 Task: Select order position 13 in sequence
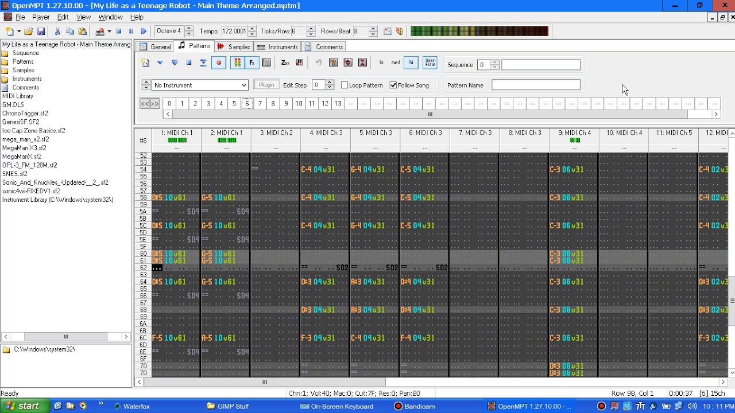(x=338, y=104)
